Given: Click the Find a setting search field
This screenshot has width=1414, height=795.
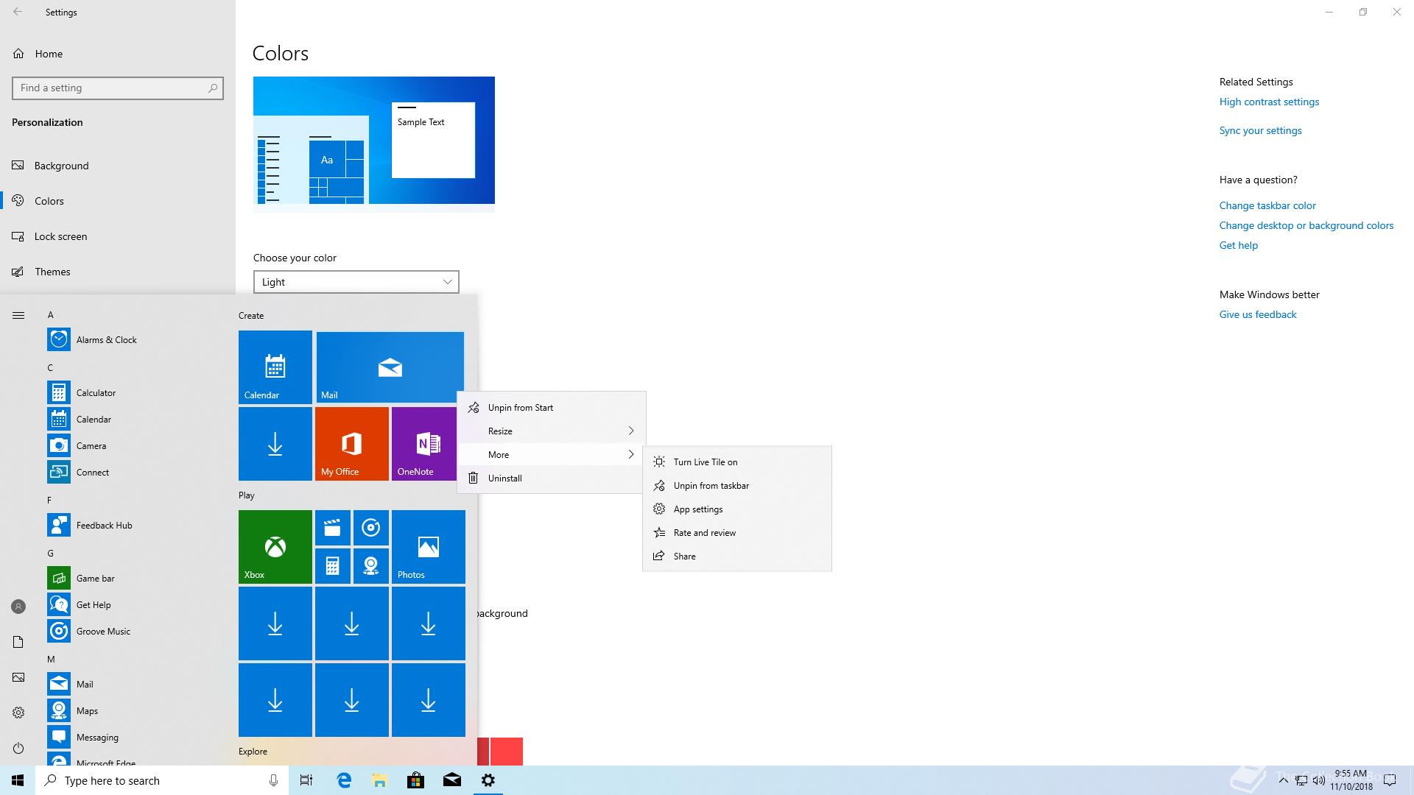Looking at the screenshot, I should (x=118, y=88).
